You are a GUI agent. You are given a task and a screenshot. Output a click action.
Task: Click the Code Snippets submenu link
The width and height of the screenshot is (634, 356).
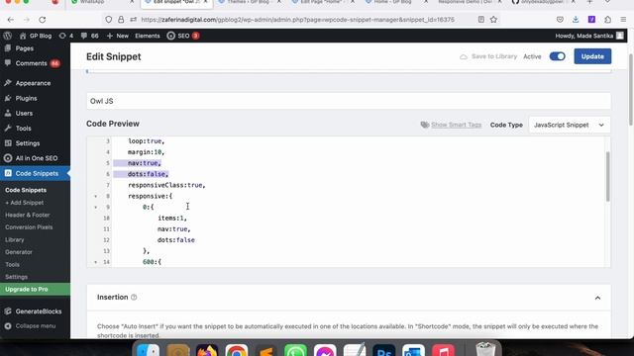(26, 190)
